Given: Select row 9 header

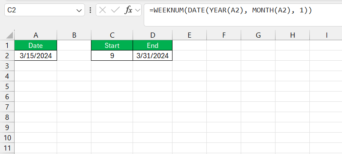Looking at the screenshot, I should [x=7, y=127].
